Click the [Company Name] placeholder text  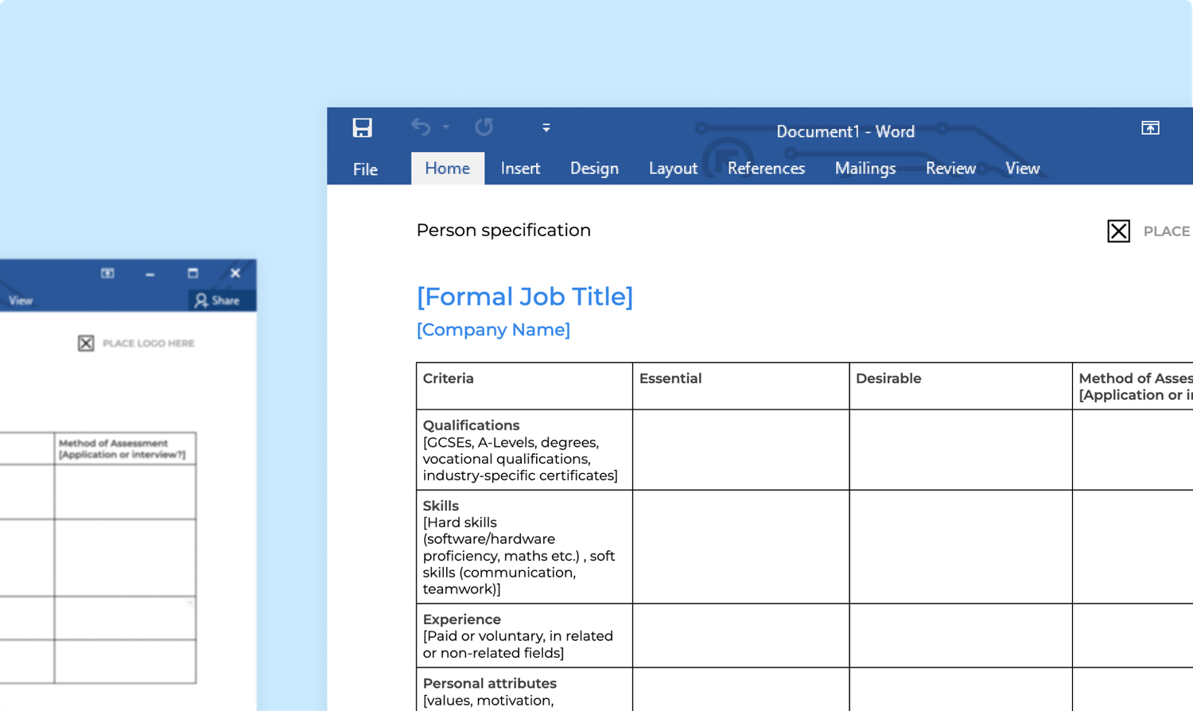[493, 329]
